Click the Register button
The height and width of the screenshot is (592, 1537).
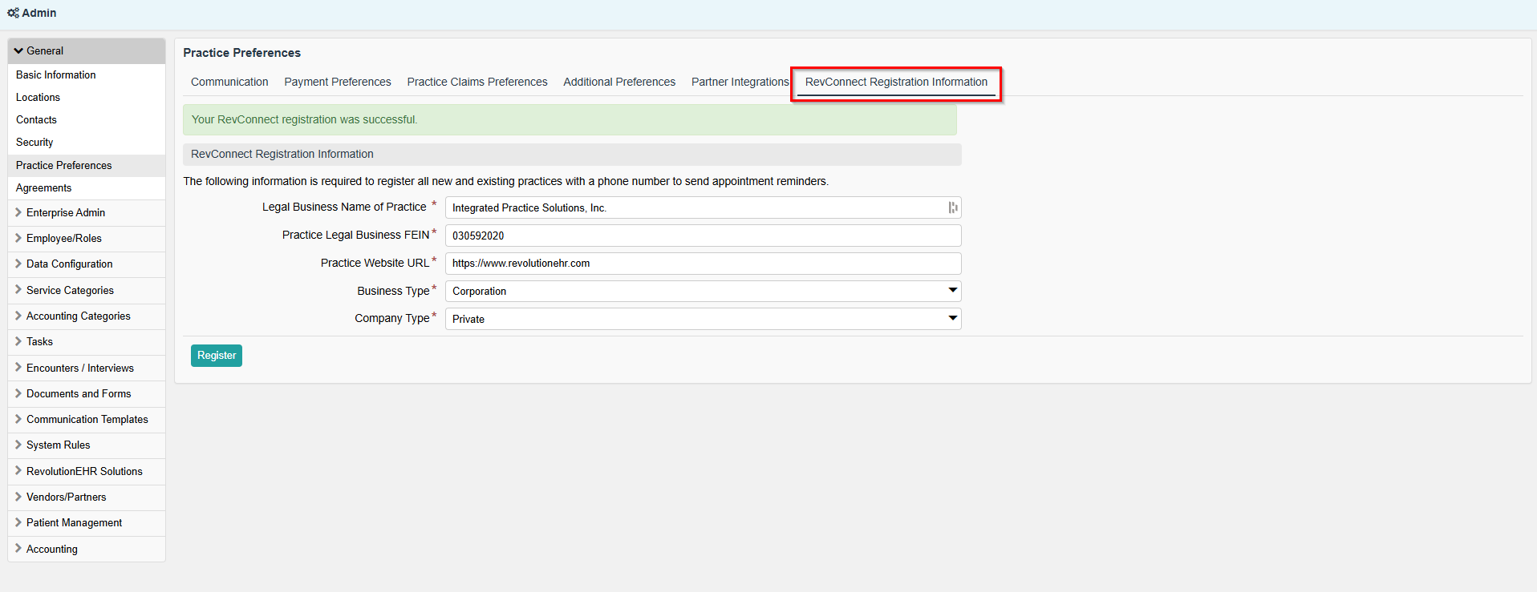[x=217, y=356]
